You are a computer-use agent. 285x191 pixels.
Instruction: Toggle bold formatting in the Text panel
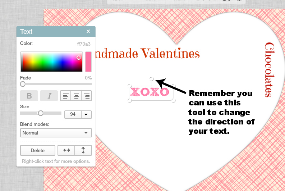click(x=29, y=96)
